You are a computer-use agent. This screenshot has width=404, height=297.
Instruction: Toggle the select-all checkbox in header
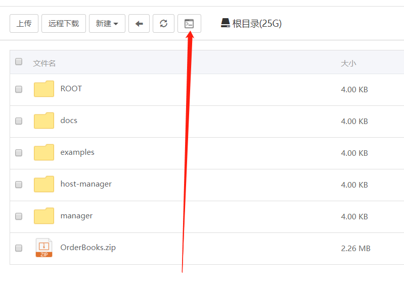tap(19, 62)
